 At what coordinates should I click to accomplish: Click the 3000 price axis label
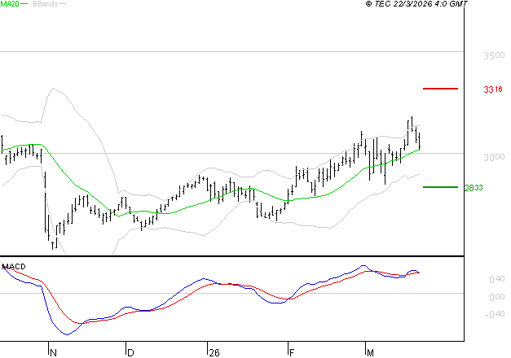coord(494,158)
